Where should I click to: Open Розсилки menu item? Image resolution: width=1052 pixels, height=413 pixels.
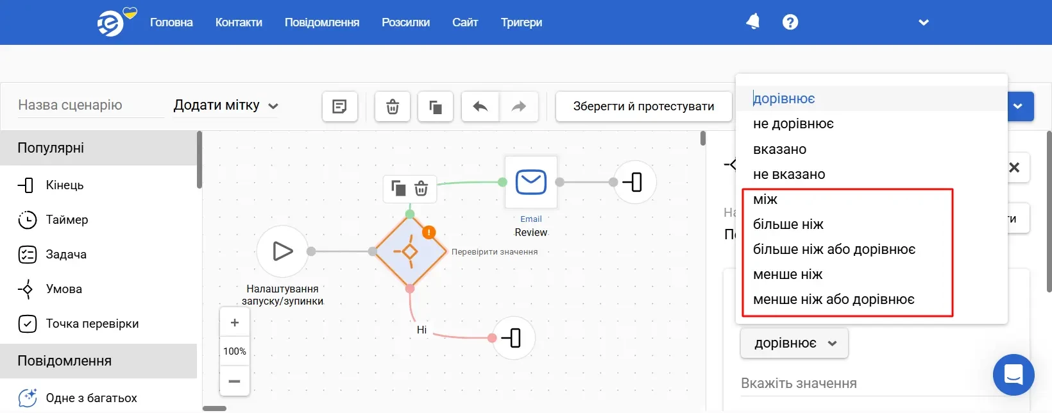click(x=405, y=22)
